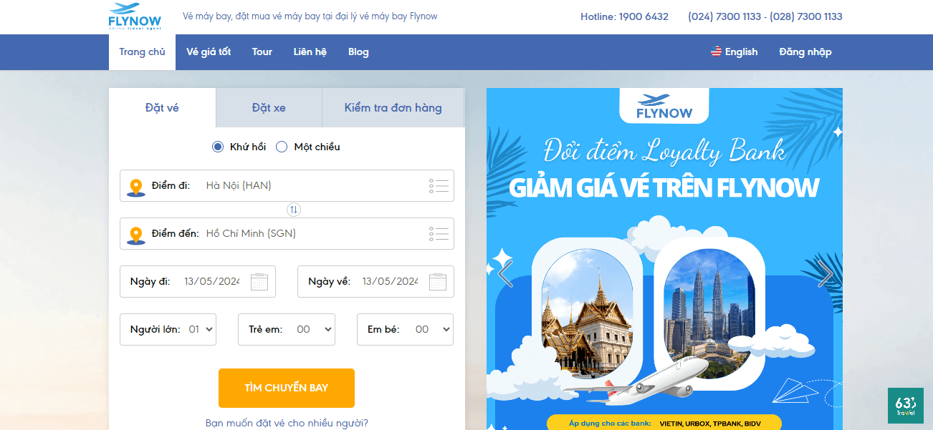Open the calendar for Ngày về
933x430 pixels.
[x=439, y=280]
